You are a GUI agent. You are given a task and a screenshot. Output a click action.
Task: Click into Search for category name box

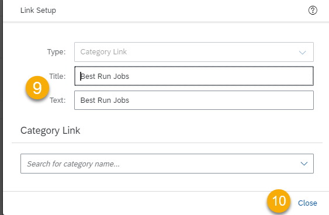[x=167, y=164]
